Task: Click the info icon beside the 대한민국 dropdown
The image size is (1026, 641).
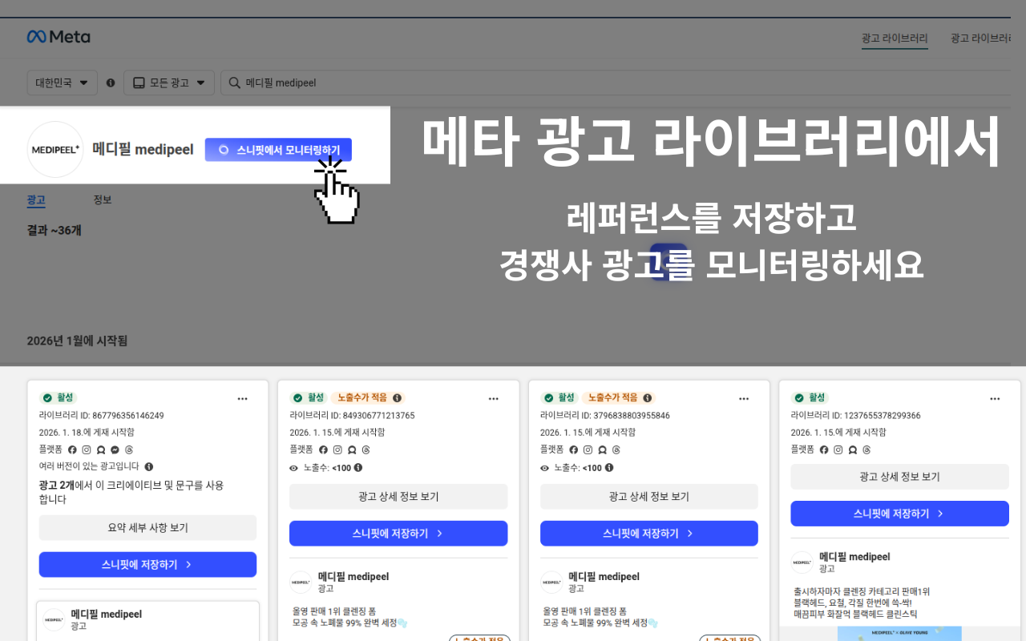Action: point(111,83)
